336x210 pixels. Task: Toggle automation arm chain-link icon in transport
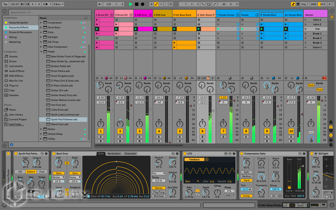(156, 4)
